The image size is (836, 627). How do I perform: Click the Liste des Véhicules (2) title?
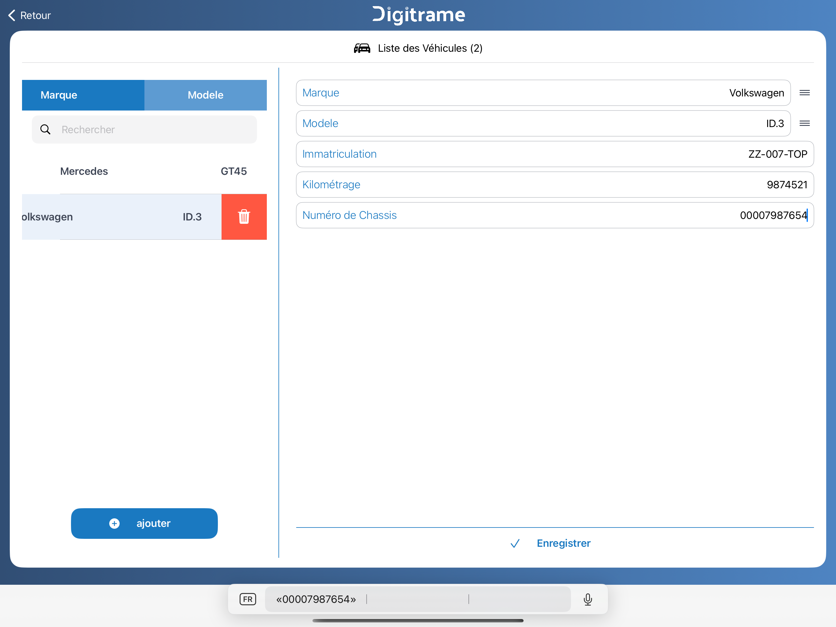click(430, 48)
